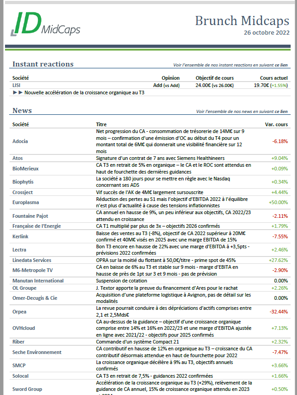Click the Objectif de cours column header
This screenshot has width=297, height=395.
[215, 78]
